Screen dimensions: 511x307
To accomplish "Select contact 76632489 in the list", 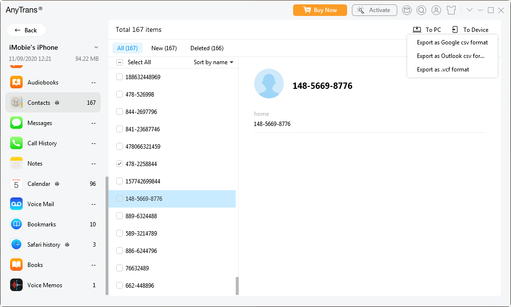I will [172, 268].
